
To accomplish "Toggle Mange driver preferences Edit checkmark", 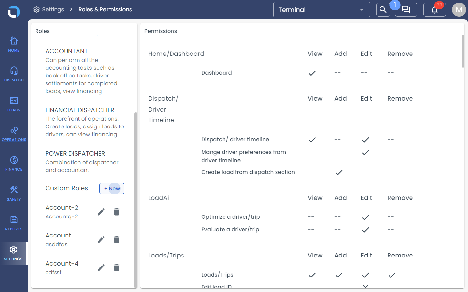I will 365,152.
